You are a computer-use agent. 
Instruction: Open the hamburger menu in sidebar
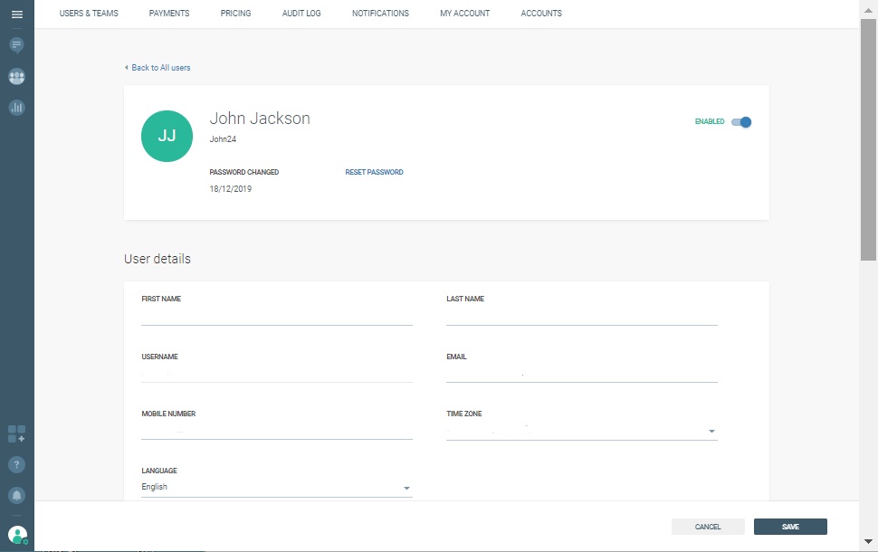tap(16, 14)
